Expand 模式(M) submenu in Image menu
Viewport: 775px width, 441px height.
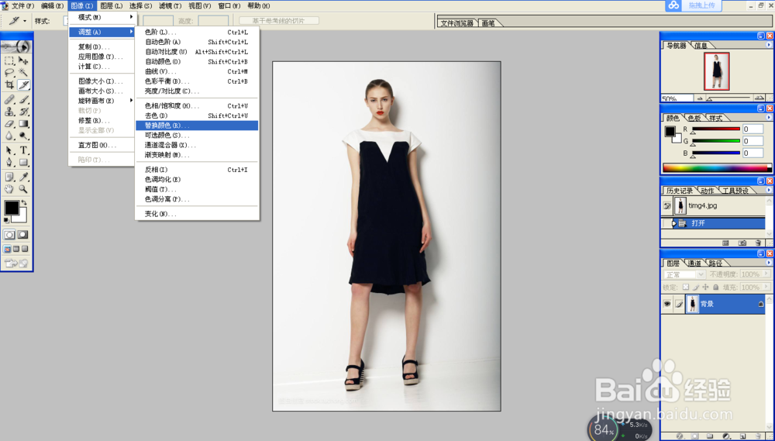click(x=102, y=17)
